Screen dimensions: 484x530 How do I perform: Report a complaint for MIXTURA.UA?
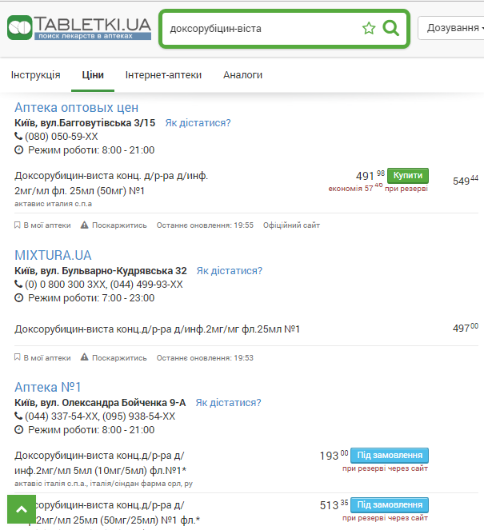click(114, 357)
